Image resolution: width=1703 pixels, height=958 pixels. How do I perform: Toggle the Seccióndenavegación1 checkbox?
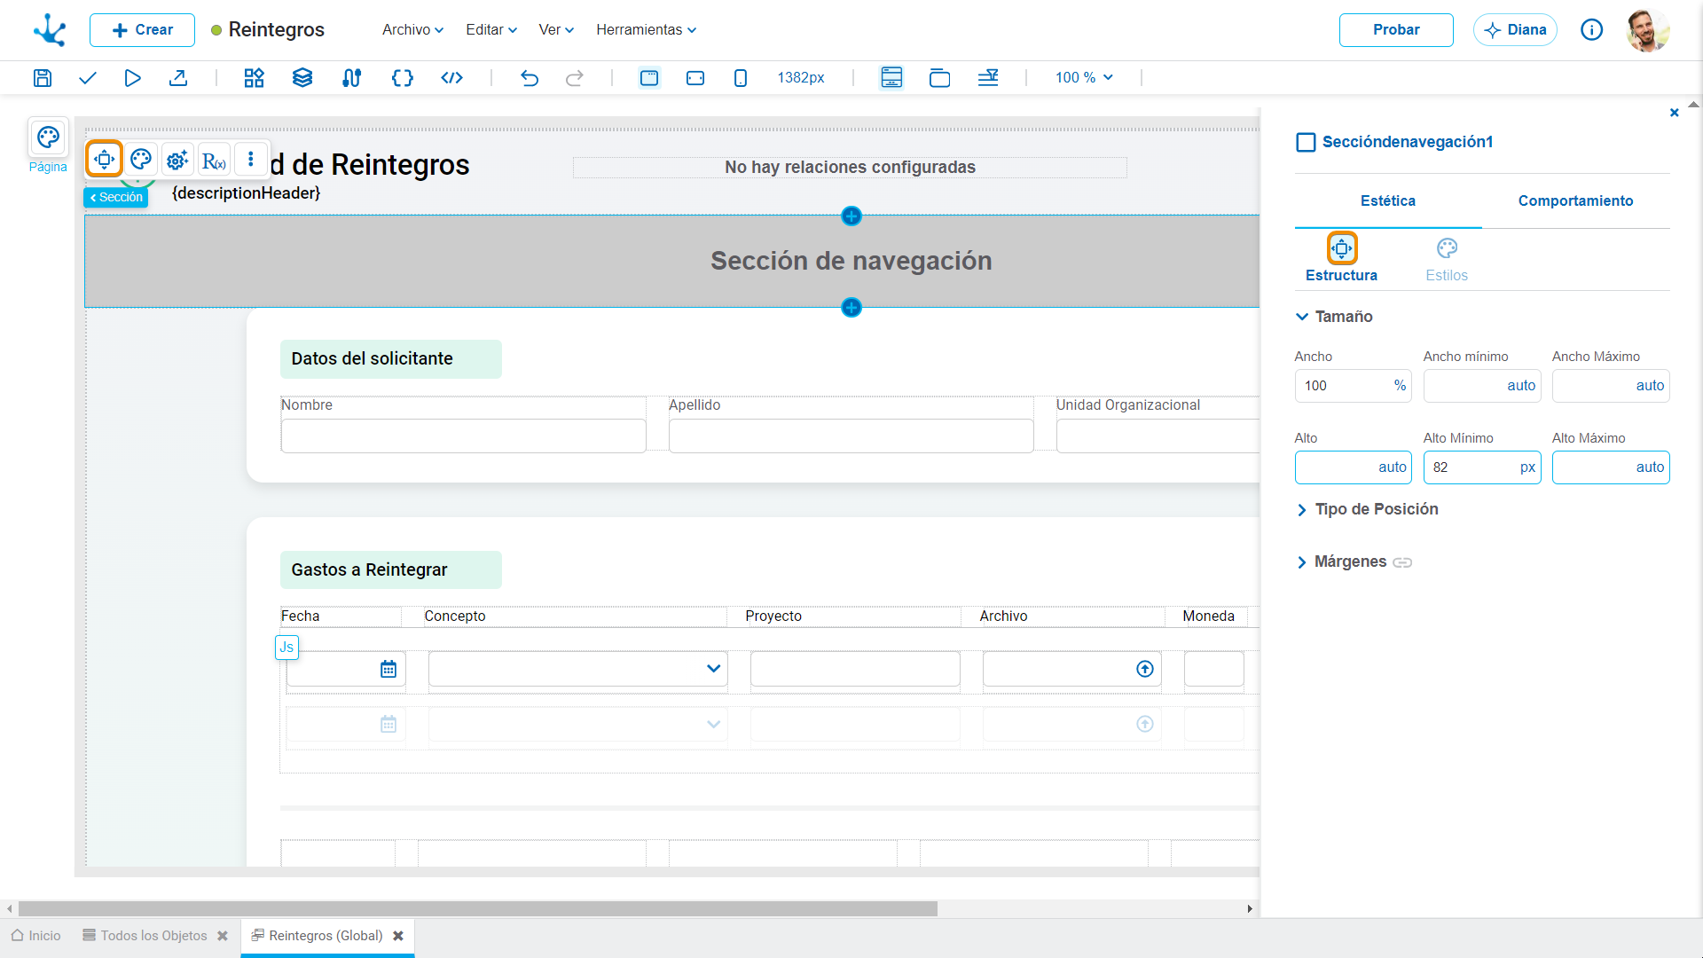click(1306, 142)
